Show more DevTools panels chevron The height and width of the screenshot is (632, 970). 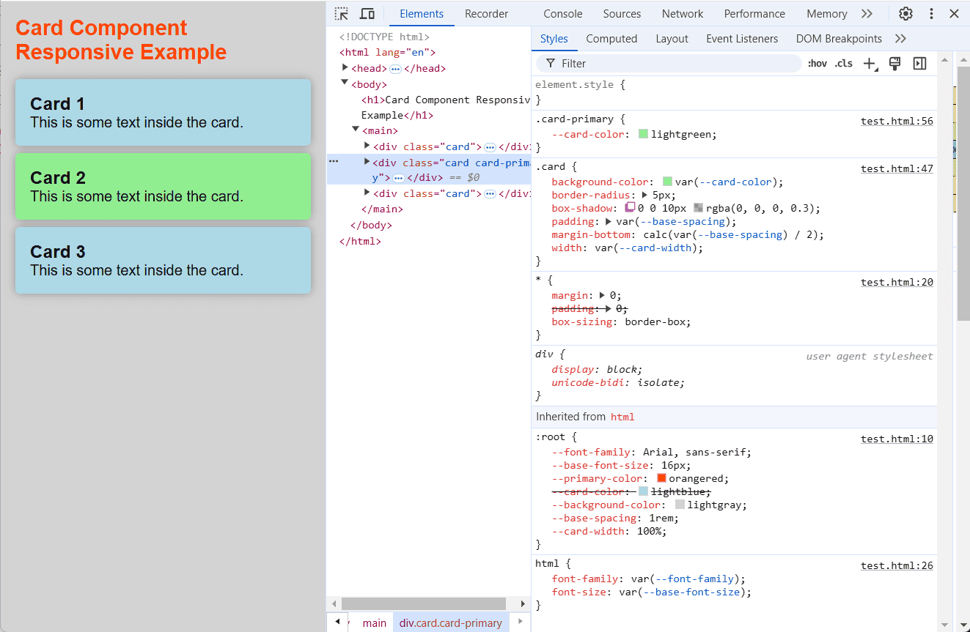867,13
